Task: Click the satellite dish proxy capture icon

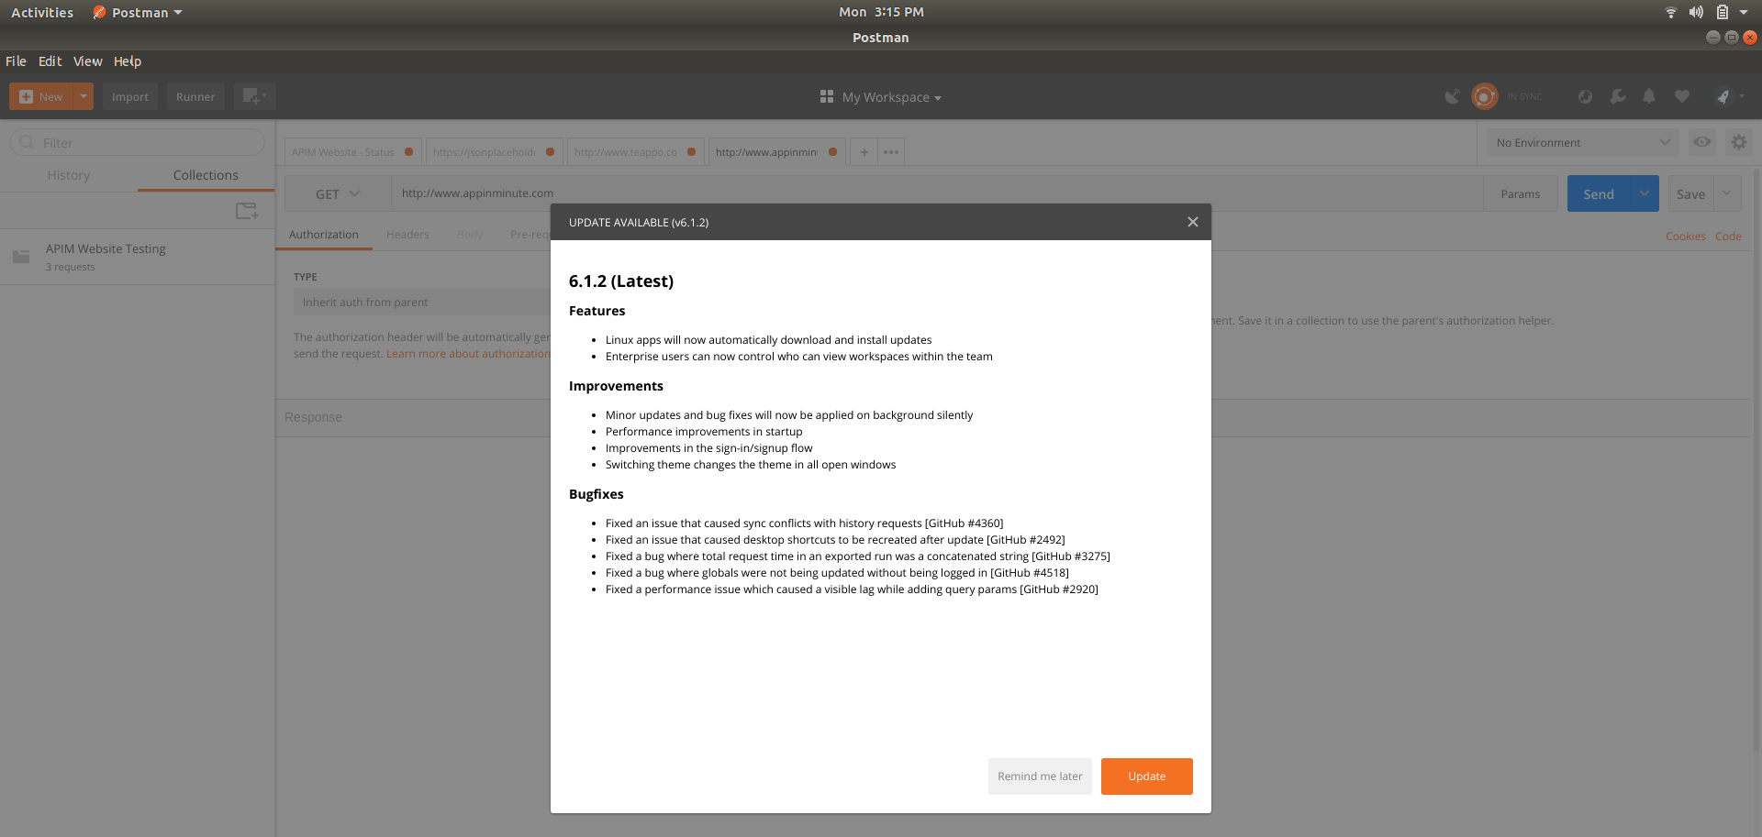Action: click(x=1452, y=96)
